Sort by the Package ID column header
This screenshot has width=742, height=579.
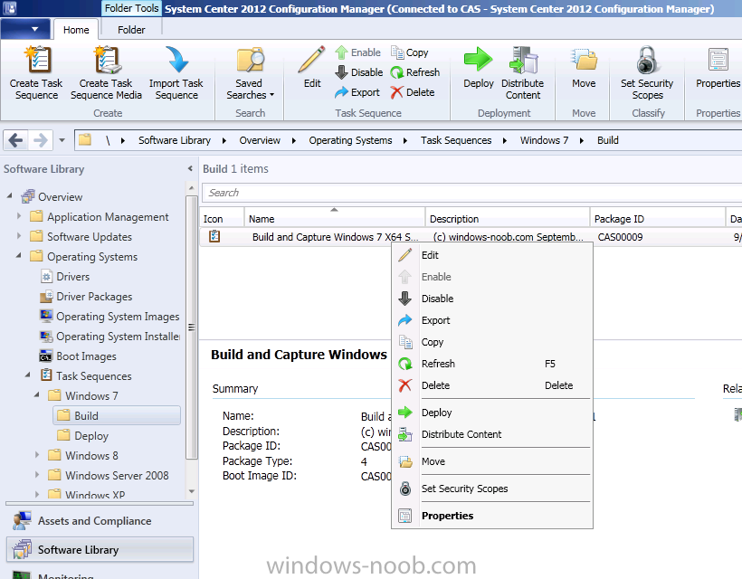click(657, 219)
